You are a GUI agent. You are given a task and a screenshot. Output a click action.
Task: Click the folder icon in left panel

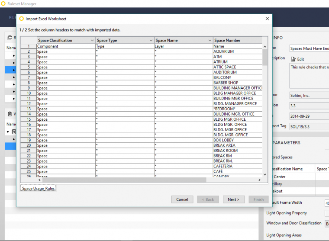pos(10,38)
